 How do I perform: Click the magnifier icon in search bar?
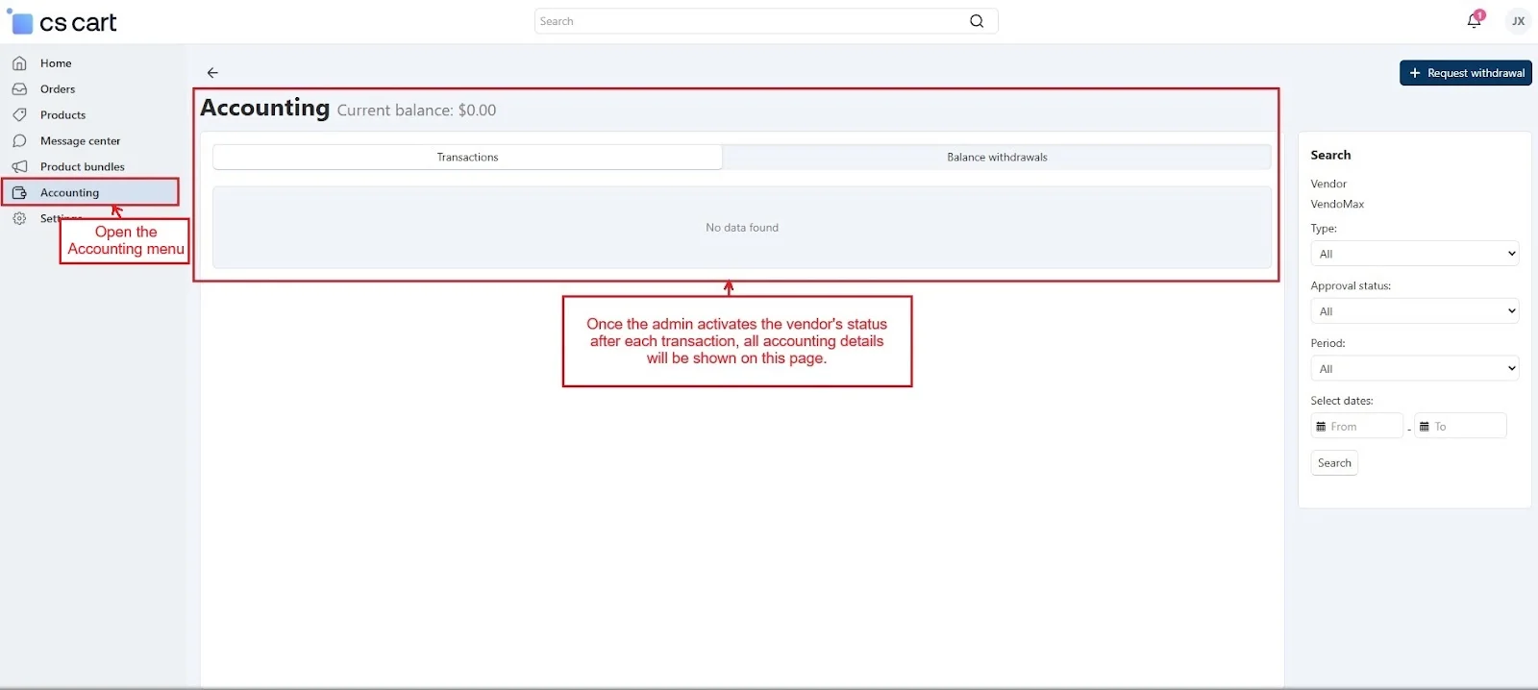[977, 21]
